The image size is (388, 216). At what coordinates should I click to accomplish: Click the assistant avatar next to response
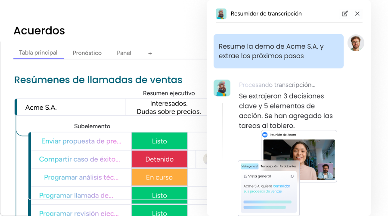tap(222, 88)
